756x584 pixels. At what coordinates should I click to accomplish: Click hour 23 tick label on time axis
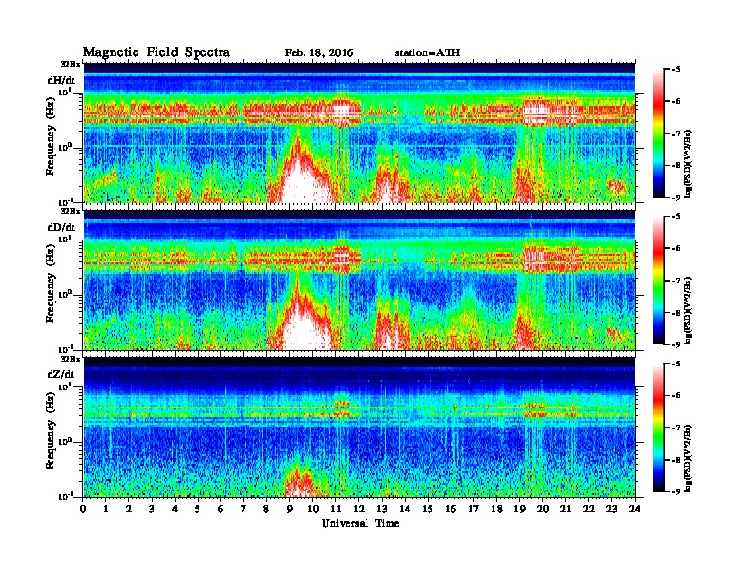click(x=612, y=509)
